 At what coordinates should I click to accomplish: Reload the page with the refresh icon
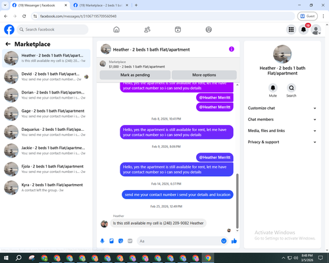[24, 16]
